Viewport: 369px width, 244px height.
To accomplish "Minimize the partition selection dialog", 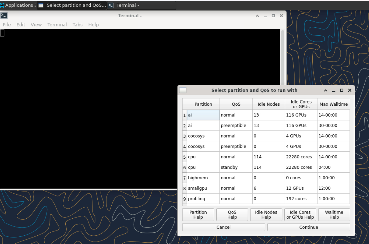I will coord(334,91).
